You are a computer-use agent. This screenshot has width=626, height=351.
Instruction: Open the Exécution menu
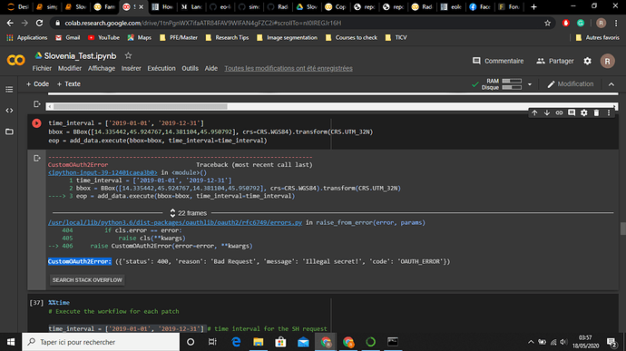click(x=161, y=68)
